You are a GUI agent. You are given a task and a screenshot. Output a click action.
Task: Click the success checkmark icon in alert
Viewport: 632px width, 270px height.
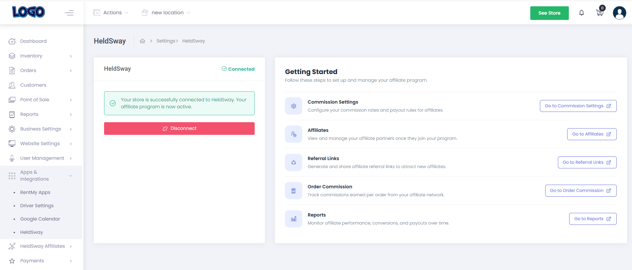[x=113, y=103]
